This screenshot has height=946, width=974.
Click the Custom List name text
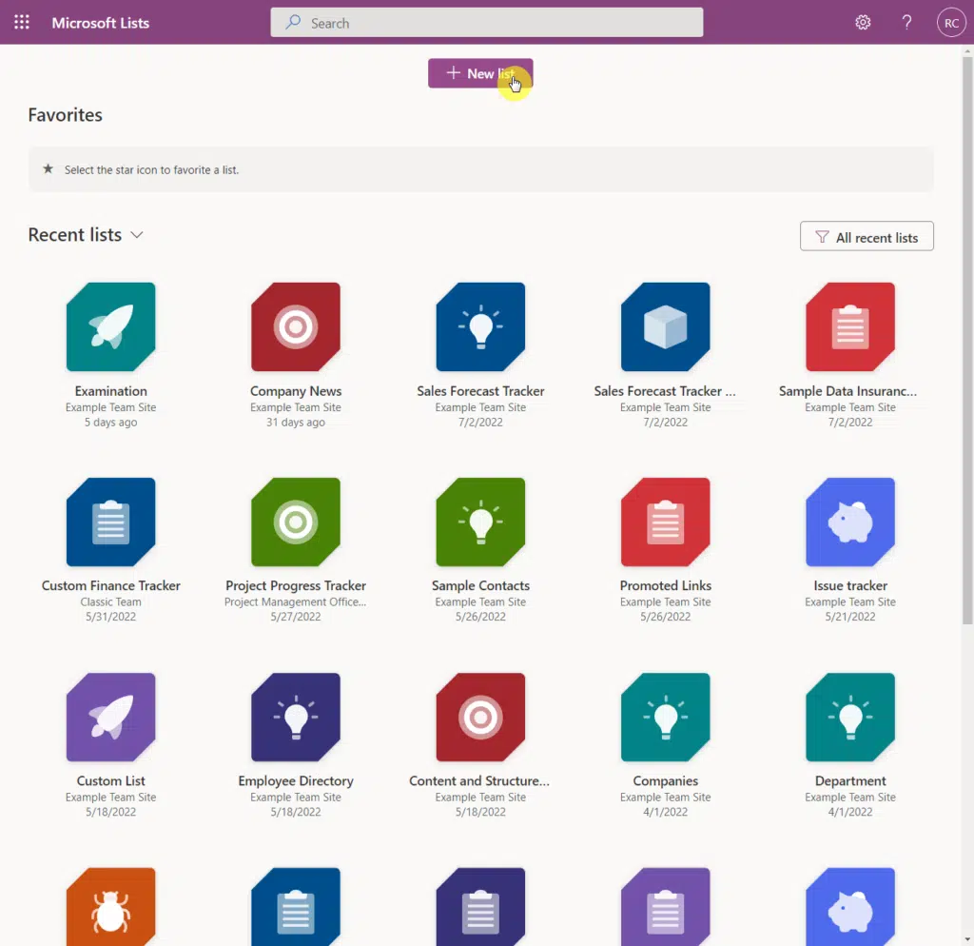coord(110,780)
